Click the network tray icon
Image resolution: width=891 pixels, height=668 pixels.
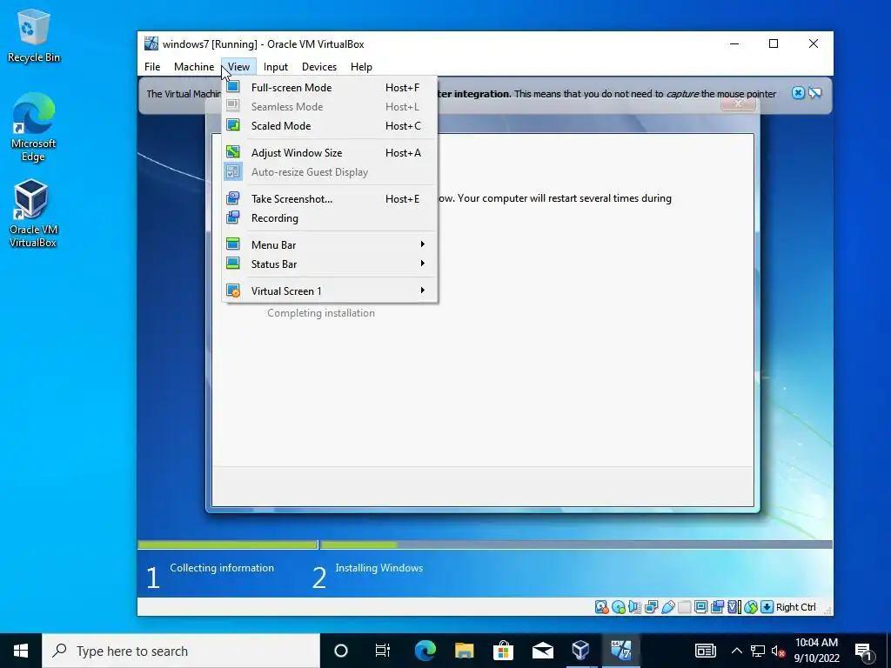pos(758,651)
